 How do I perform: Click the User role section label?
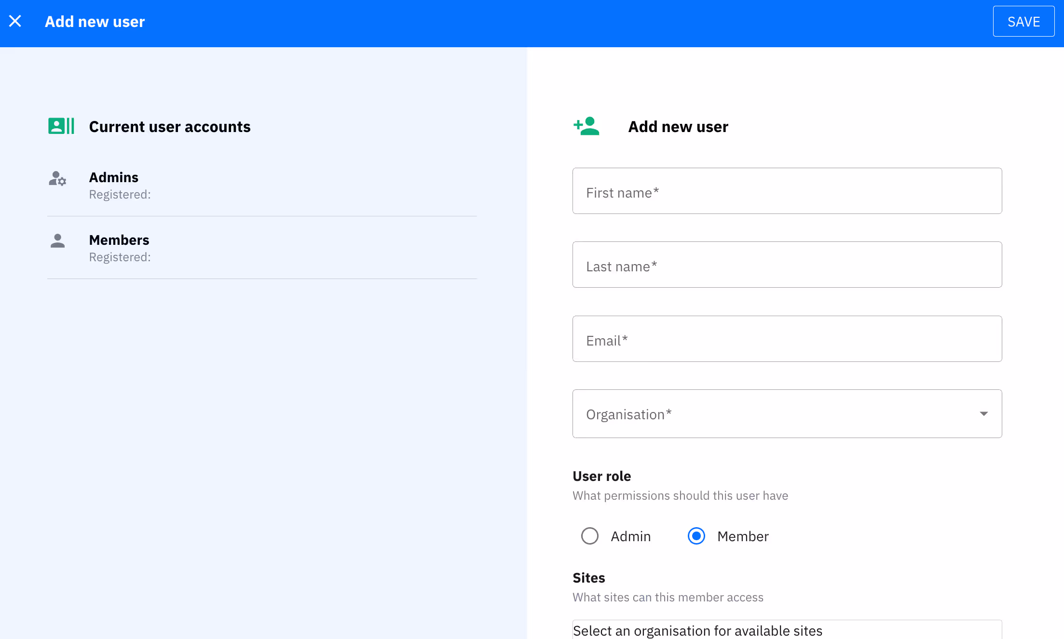(601, 476)
